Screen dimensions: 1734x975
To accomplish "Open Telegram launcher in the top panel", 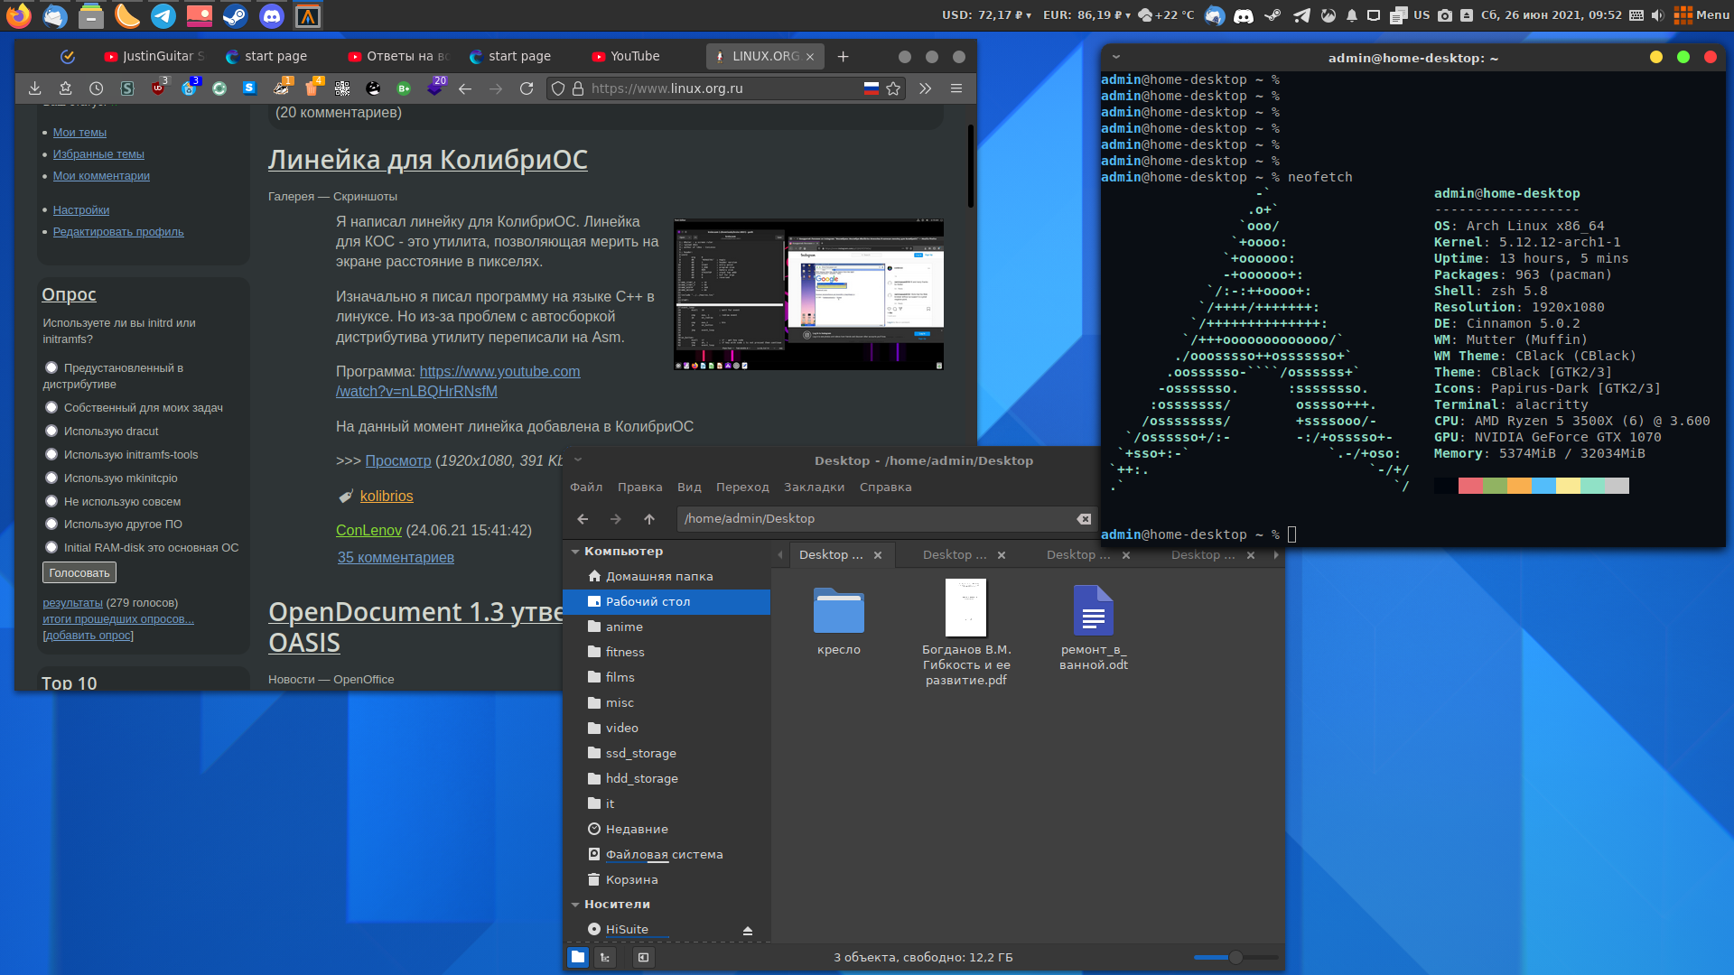I will point(163,15).
